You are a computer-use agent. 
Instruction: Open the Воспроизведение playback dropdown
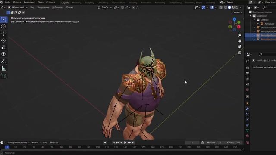click(19, 143)
